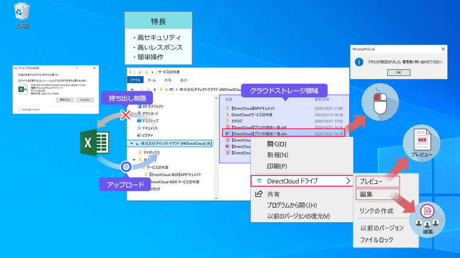
Task: Click the properties checkmark icon in Explorer title bar
Action: [140, 72]
